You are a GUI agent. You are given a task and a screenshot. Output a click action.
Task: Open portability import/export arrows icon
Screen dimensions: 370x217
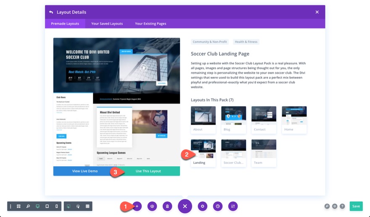click(x=233, y=206)
